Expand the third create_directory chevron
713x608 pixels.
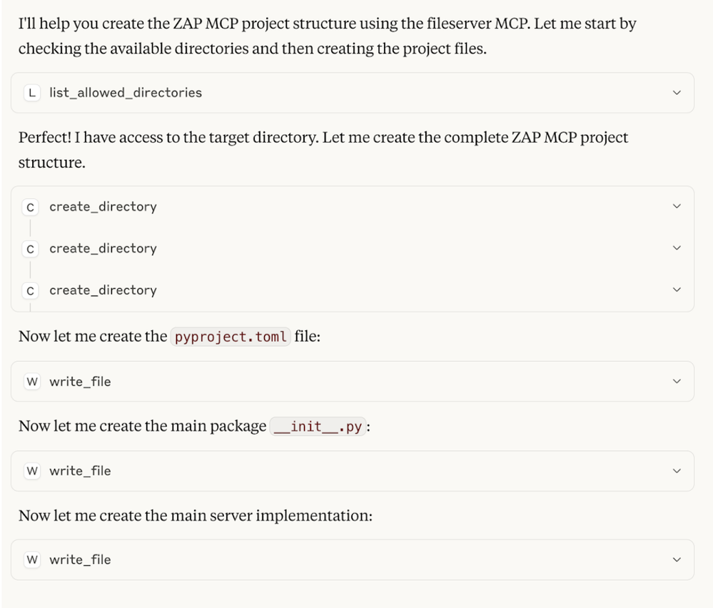tap(677, 290)
